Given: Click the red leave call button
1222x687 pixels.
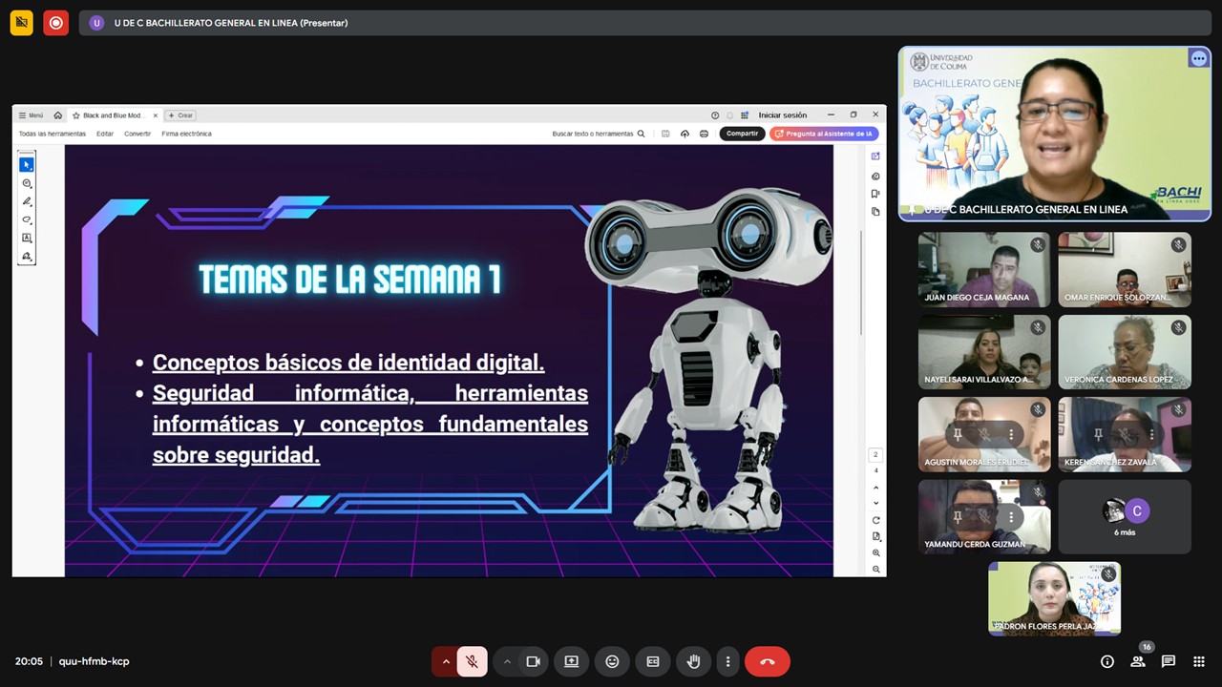Looking at the screenshot, I should [x=767, y=661].
